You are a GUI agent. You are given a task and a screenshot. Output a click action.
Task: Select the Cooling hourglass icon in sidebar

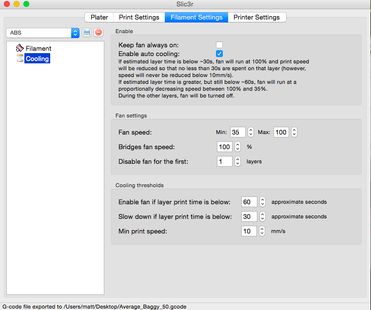tap(20, 58)
